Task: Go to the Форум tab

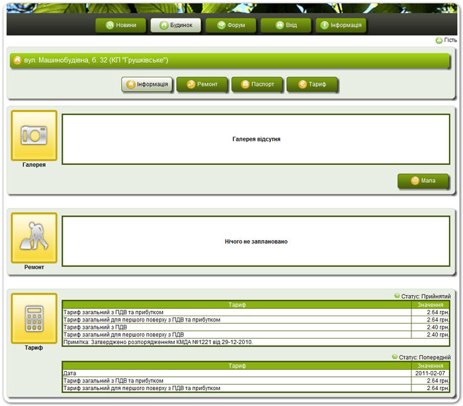Action: (x=231, y=25)
